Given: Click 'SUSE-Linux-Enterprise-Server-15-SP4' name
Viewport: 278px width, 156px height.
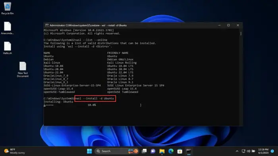Looking at the screenshot, I should (72, 86).
